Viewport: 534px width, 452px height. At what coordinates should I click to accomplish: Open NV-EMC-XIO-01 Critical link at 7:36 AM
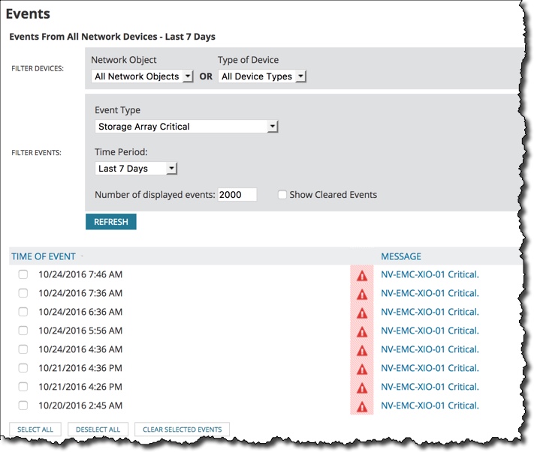point(430,293)
